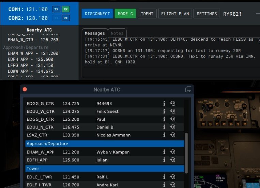Toggle Mode C transponder button

click(125, 14)
